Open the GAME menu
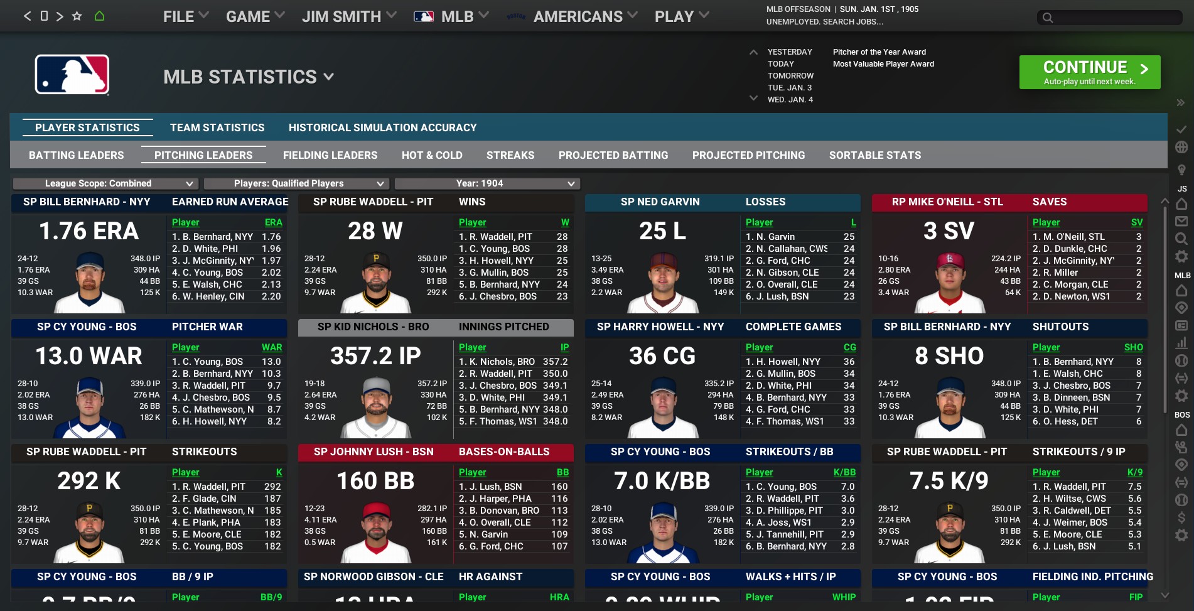1194x611 pixels. [255, 16]
